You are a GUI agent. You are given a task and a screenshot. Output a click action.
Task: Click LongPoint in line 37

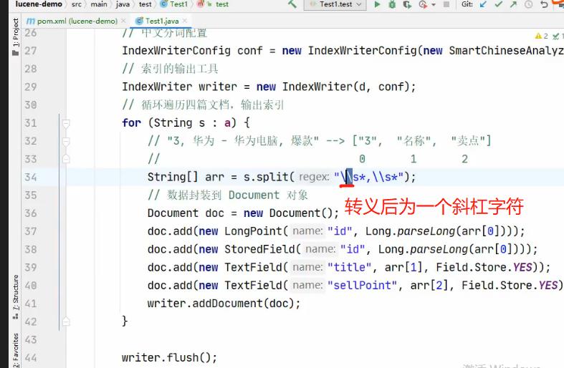(x=253, y=231)
